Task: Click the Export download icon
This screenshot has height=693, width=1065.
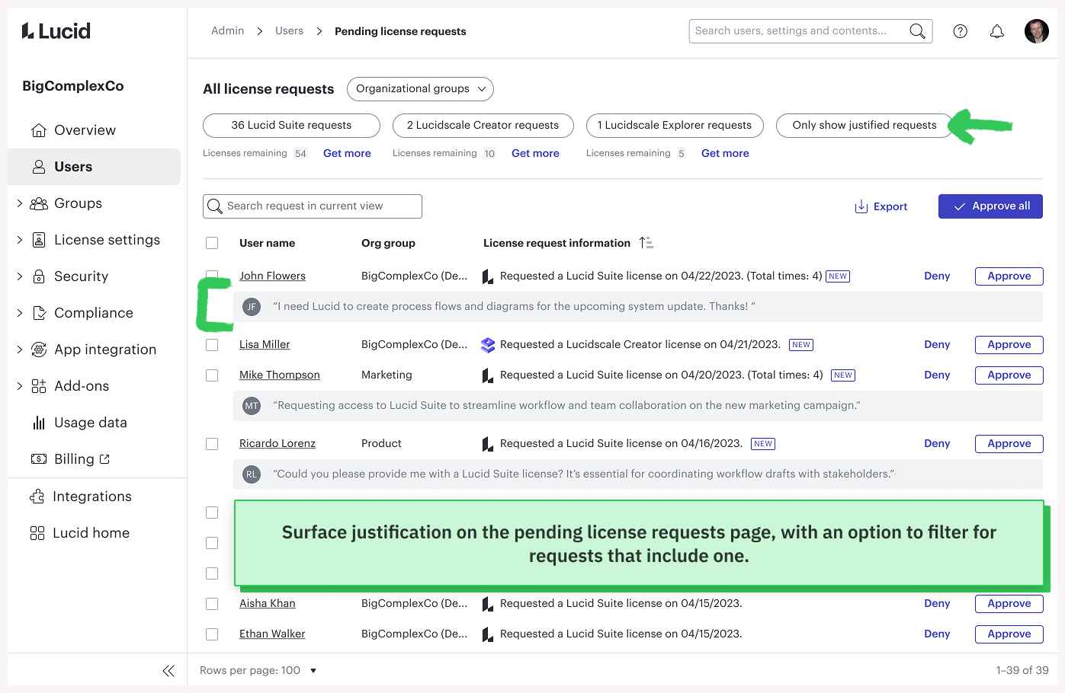Action: point(861,206)
